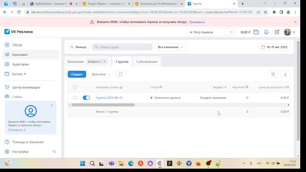Open the Действия dropdown
This screenshot has width=306, height=172.
[x=101, y=75]
